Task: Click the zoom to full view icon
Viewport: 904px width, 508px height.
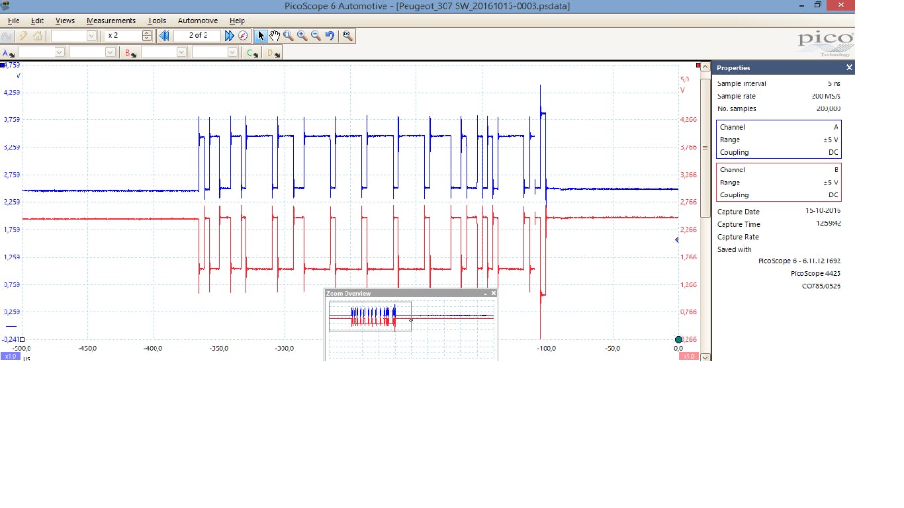Action: coord(347,36)
